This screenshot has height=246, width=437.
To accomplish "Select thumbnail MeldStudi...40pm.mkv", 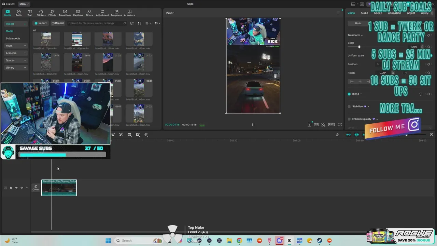I will coord(77,39).
